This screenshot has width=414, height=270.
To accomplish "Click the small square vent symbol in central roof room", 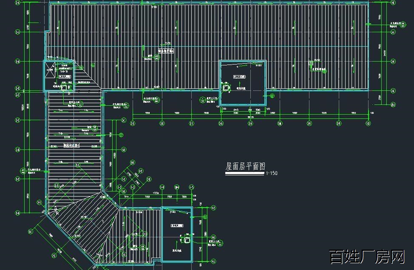I will pos(226,88).
